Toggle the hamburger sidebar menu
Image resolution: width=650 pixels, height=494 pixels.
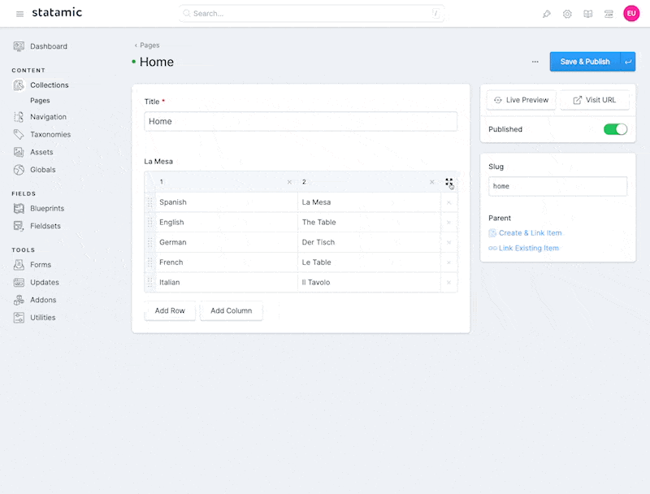point(19,14)
